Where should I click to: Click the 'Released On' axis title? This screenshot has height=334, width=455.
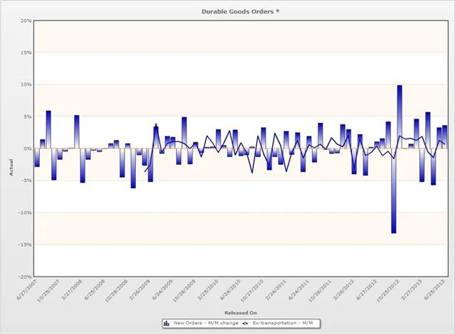pyautogui.click(x=240, y=312)
